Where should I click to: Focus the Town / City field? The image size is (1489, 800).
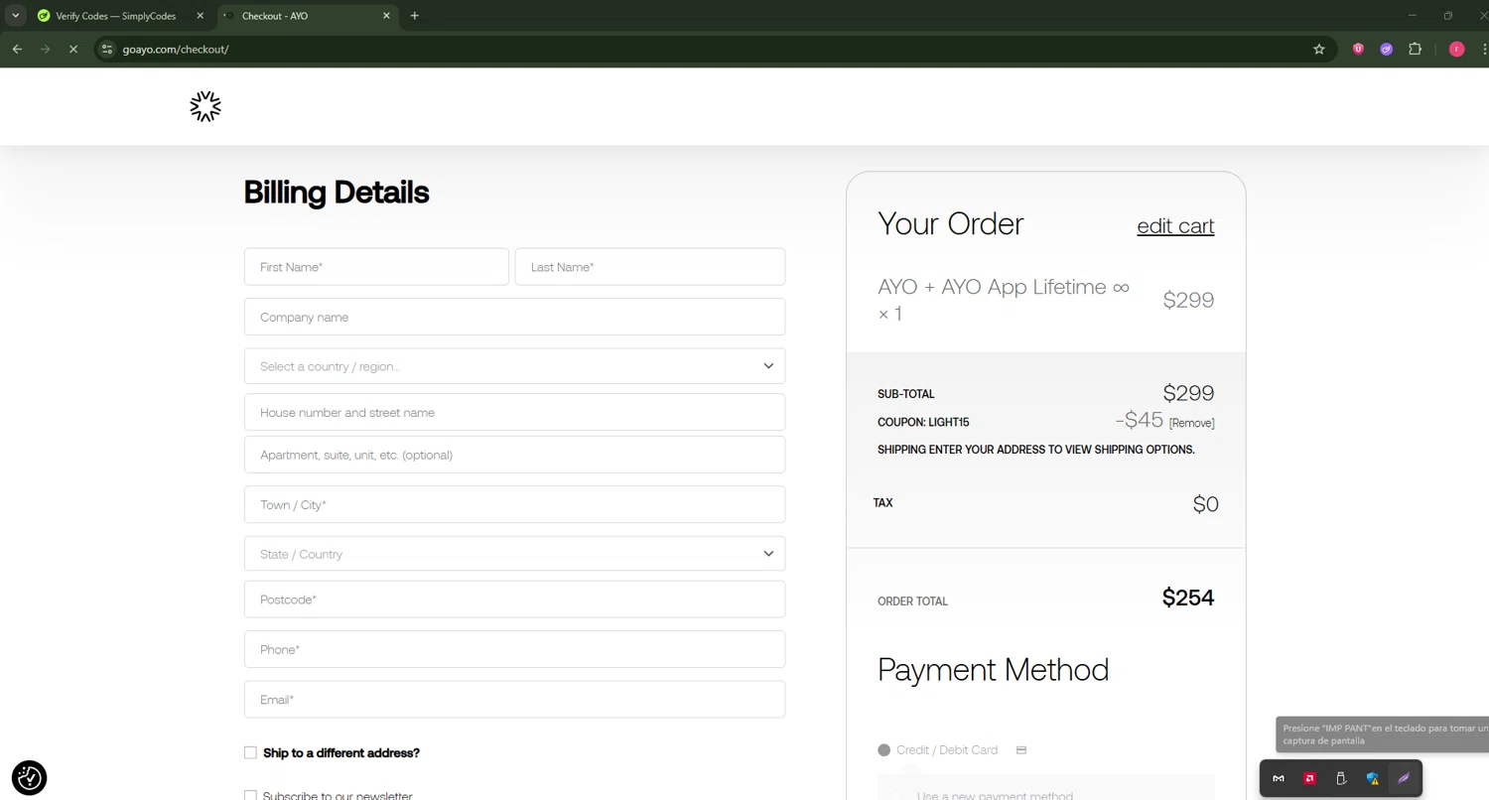pos(514,504)
